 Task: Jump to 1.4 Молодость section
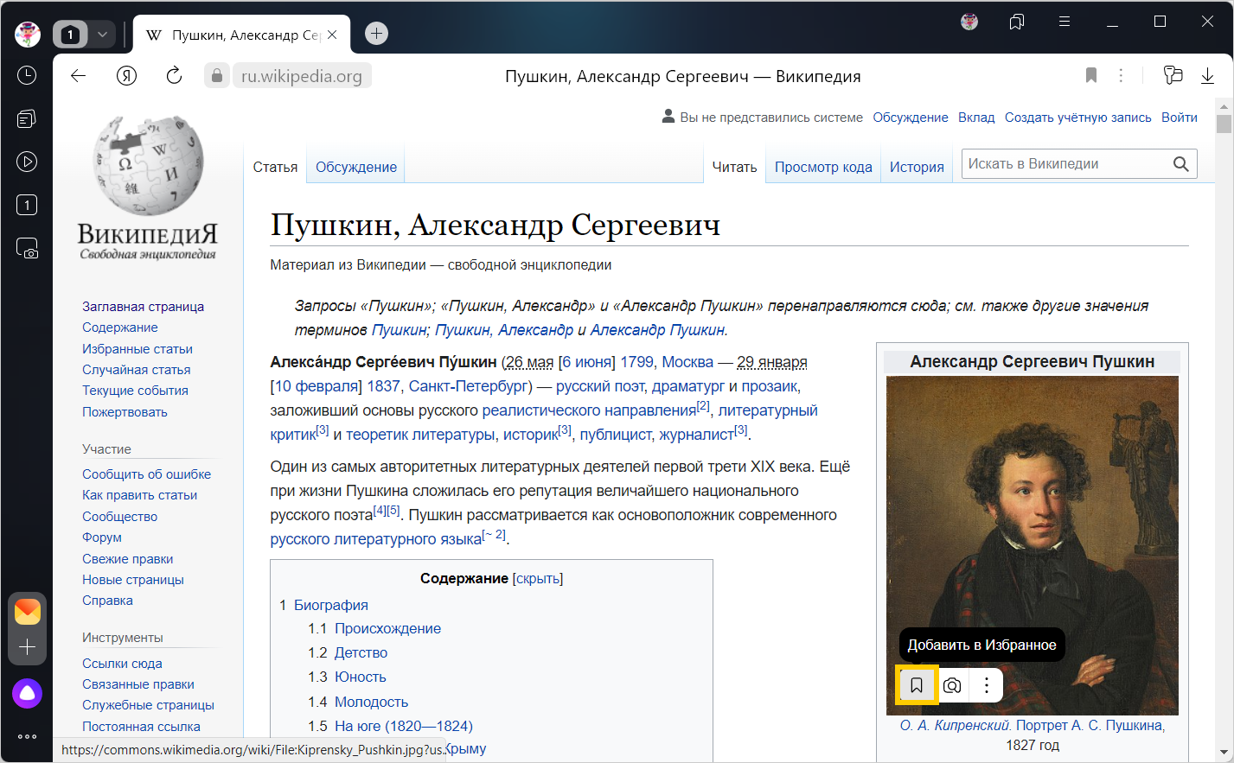click(358, 702)
